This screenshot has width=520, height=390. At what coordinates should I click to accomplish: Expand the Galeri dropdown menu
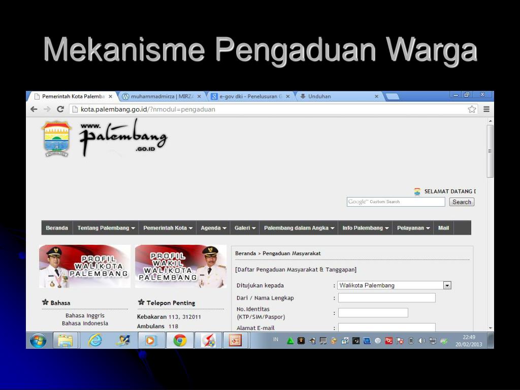coord(245,228)
